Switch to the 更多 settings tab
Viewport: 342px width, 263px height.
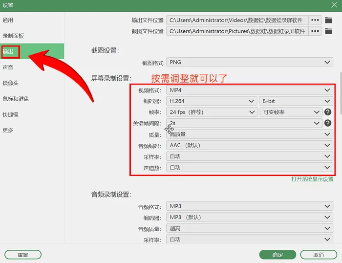tap(32, 131)
